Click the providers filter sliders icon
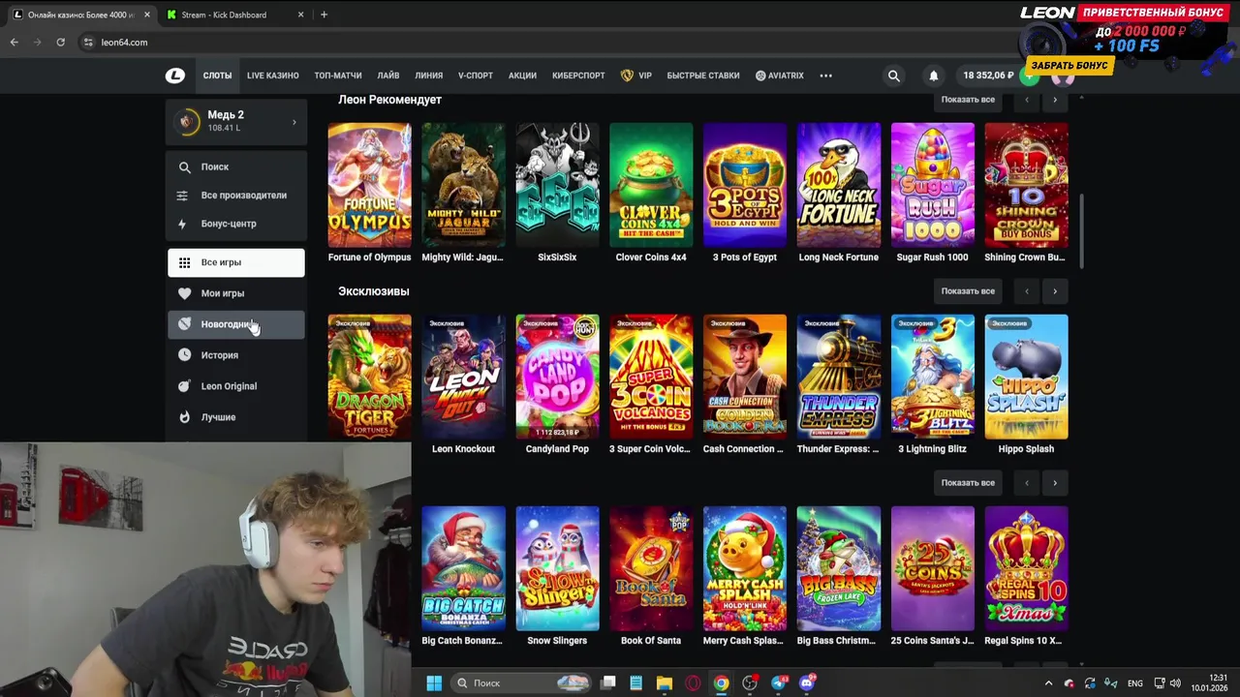Screen dimensions: 1240x697 (183, 196)
